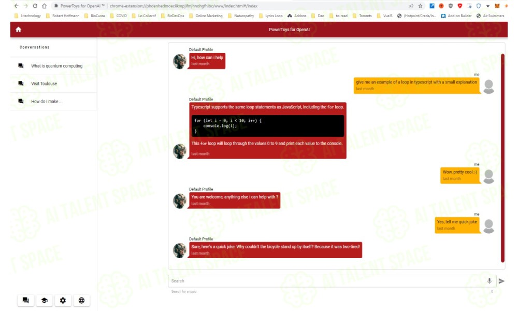Click the 'Wow, pretty cool ;-)' message
This screenshot has width=518, height=311.
(x=460, y=176)
